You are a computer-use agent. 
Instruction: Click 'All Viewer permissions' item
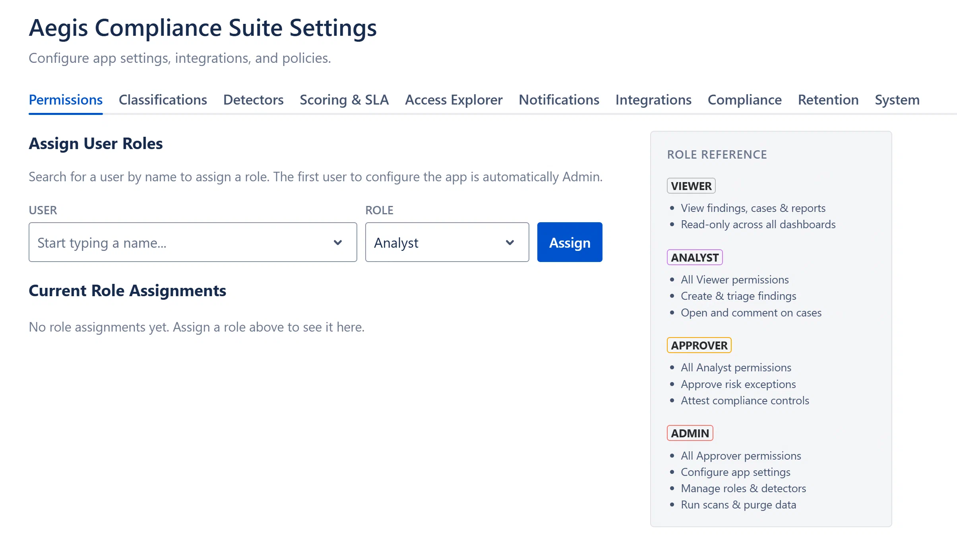[735, 279]
